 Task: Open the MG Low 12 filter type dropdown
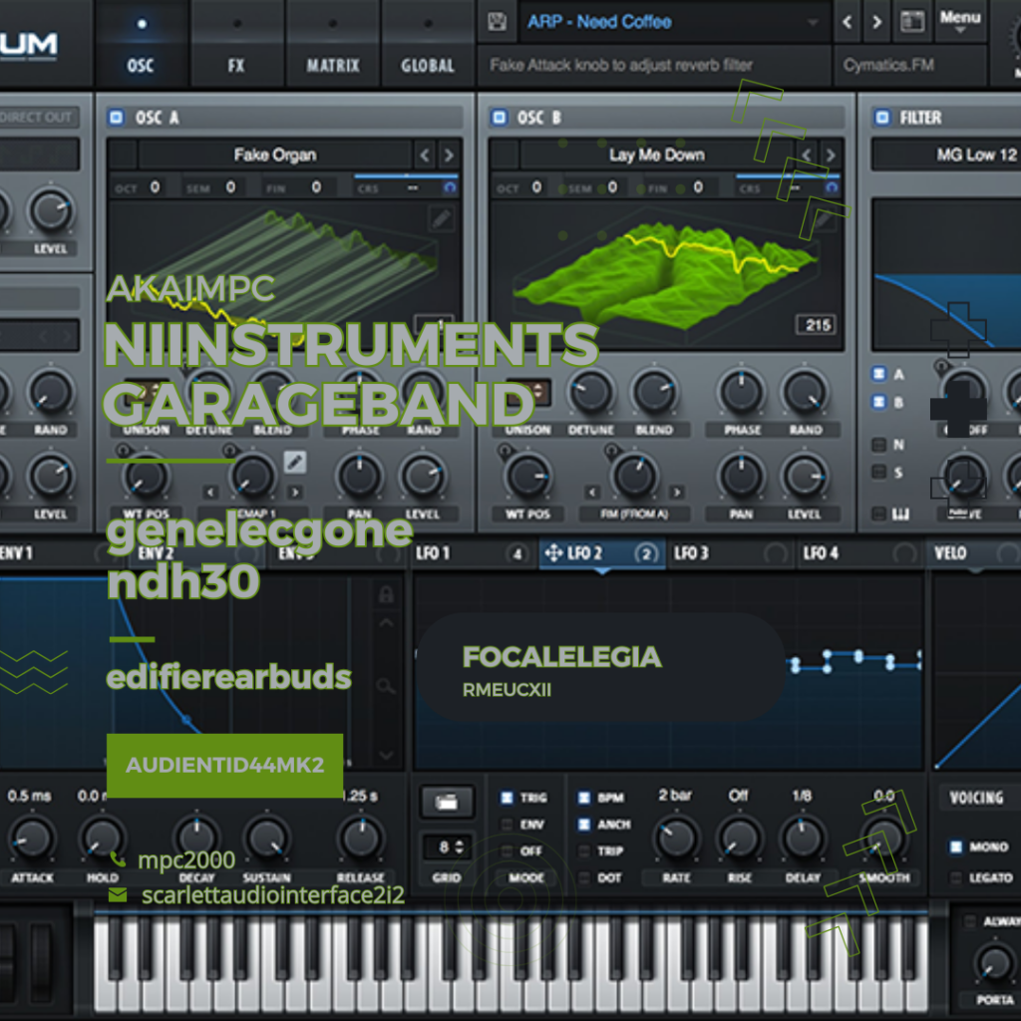946,155
